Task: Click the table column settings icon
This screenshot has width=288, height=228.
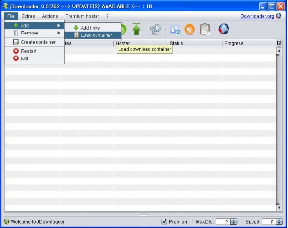Action: pyautogui.click(x=279, y=43)
